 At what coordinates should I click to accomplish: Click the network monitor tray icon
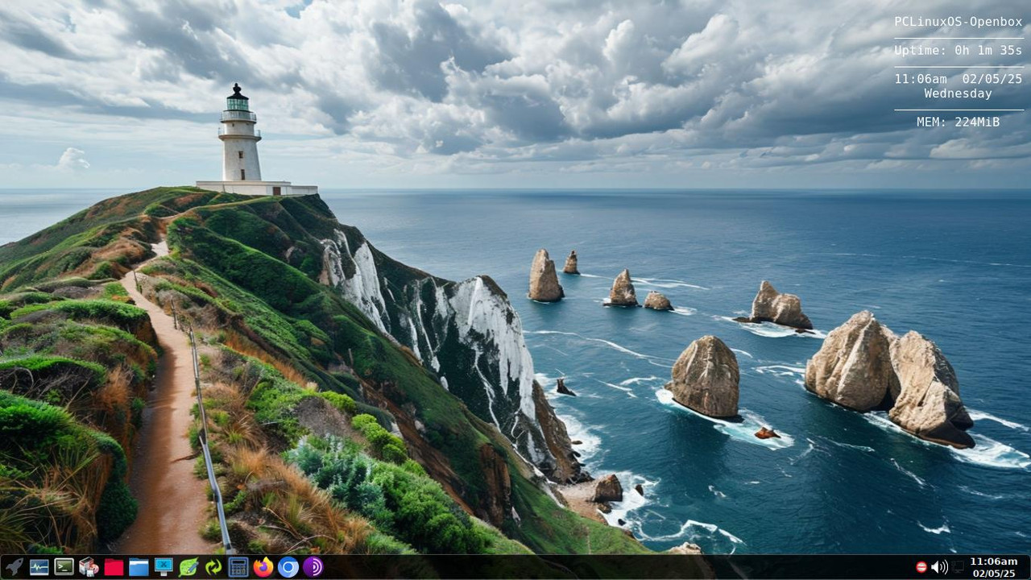958,567
